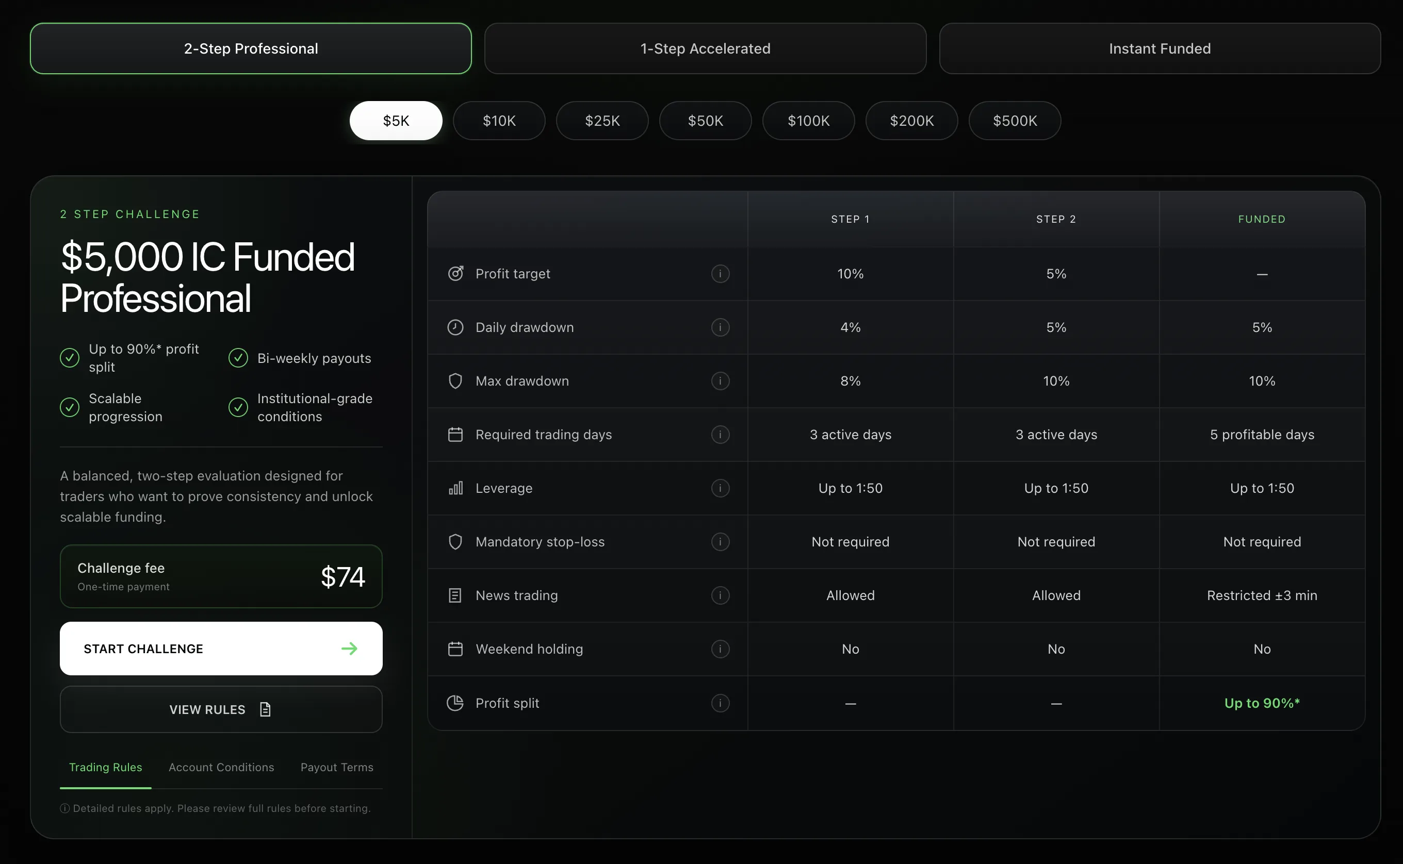The image size is (1403, 864).
Task: Click the '8%' max drawdown value
Action: click(850, 381)
